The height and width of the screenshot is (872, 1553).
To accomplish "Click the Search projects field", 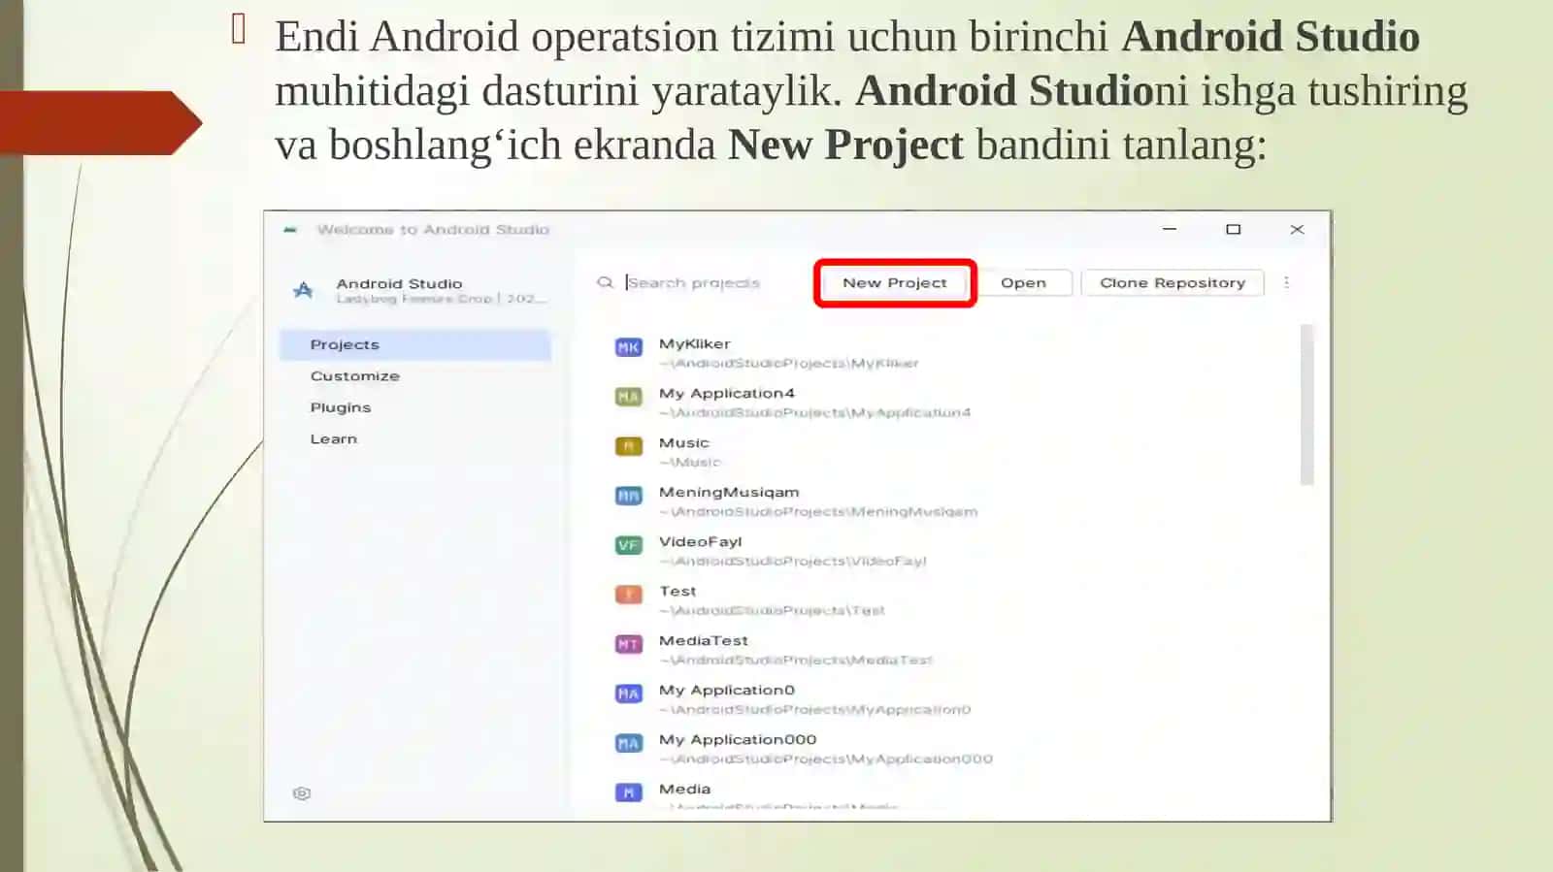I will (693, 282).
